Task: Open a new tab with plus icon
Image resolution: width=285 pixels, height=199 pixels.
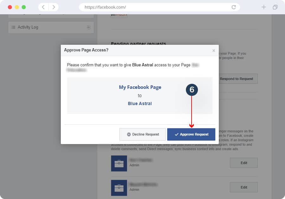Action: [x=264, y=7]
